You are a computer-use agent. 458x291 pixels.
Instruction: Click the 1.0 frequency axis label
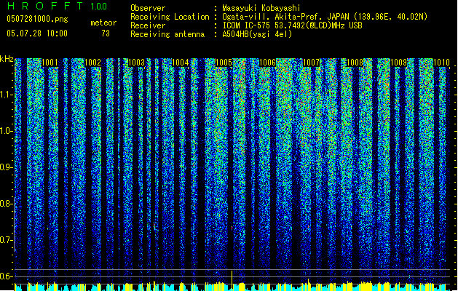tap(7, 131)
